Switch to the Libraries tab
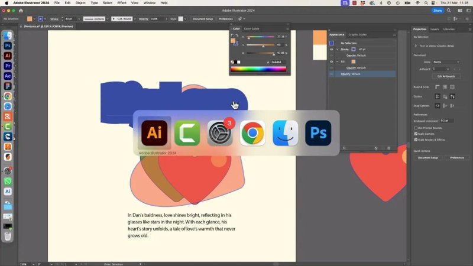 pyautogui.click(x=449, y=29)
